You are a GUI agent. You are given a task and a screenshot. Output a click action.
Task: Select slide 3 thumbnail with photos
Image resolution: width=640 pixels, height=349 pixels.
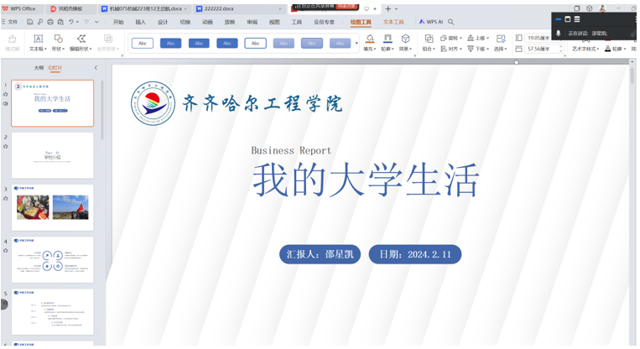coord(53,206)
